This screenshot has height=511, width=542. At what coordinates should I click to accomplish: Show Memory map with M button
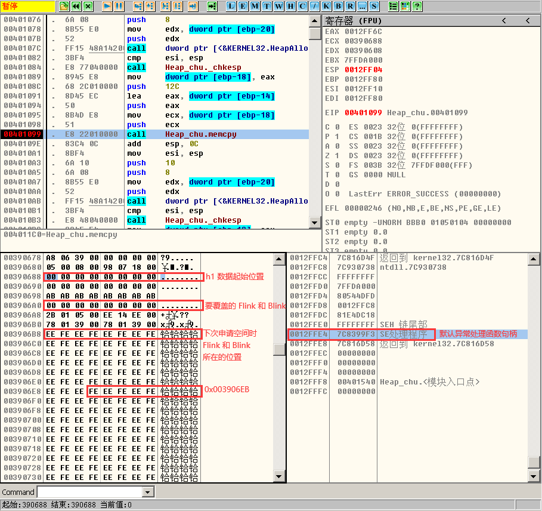(255, 6)
